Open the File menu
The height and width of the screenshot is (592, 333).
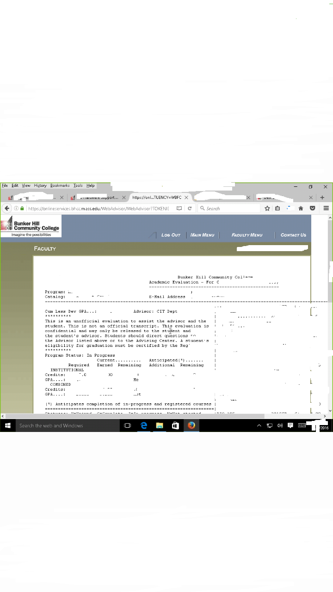pos(5,185)
